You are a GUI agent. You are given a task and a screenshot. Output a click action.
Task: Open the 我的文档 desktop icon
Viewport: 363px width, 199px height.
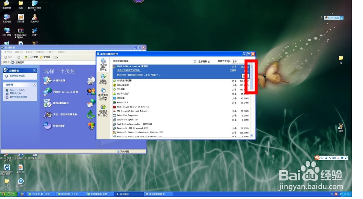(x=7, y=5)
